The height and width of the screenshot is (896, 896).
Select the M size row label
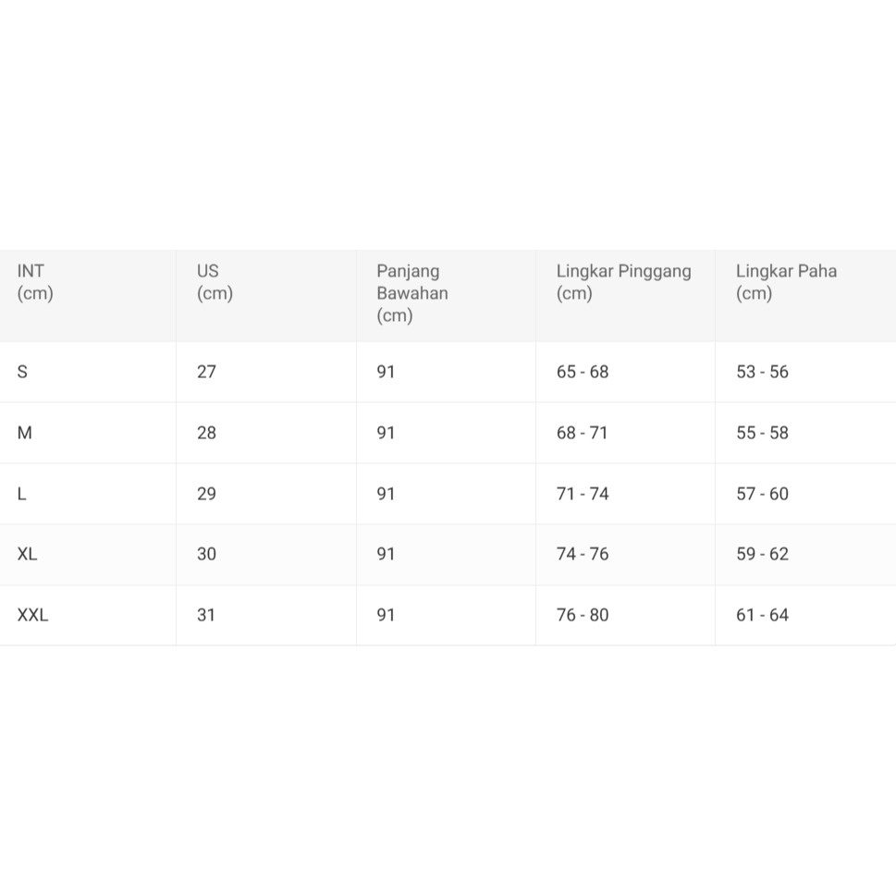point(25,433)
